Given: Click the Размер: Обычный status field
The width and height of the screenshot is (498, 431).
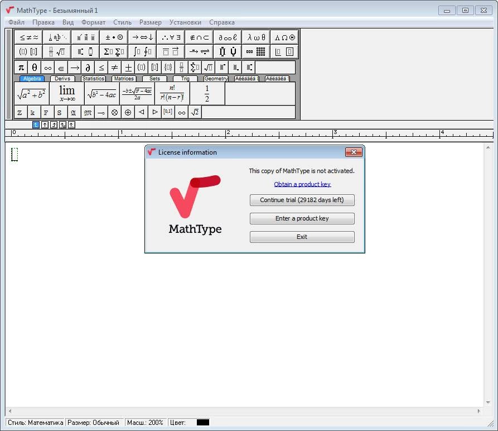Looking at the screenshot, I should (x=94, y=423).
